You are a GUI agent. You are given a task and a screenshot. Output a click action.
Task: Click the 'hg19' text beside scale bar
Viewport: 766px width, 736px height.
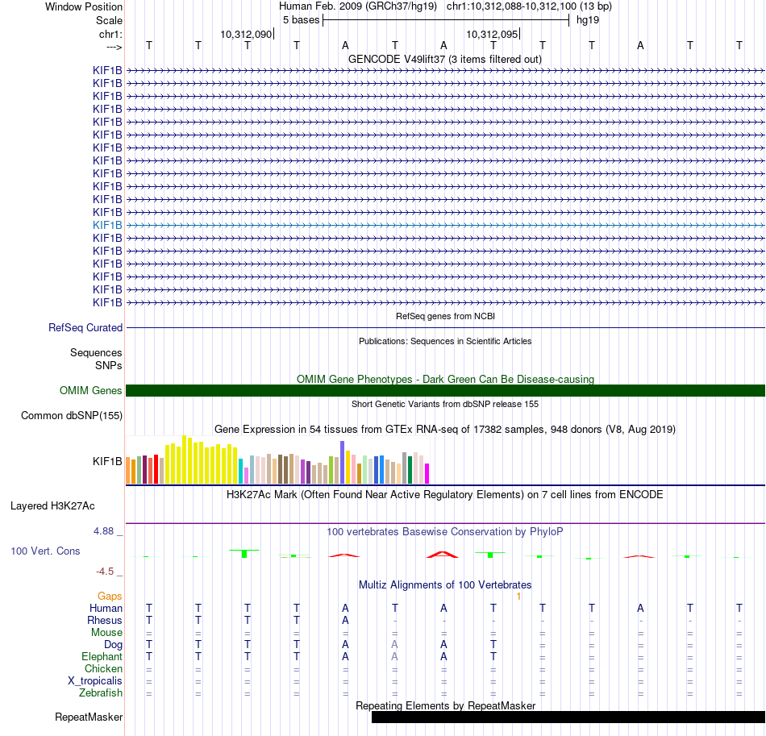(x=588, y=20)
